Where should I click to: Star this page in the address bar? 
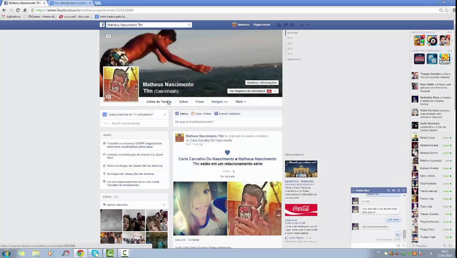point(447,10)
